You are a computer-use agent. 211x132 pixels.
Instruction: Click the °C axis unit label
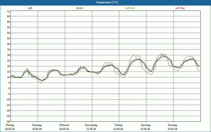[8, 12]
